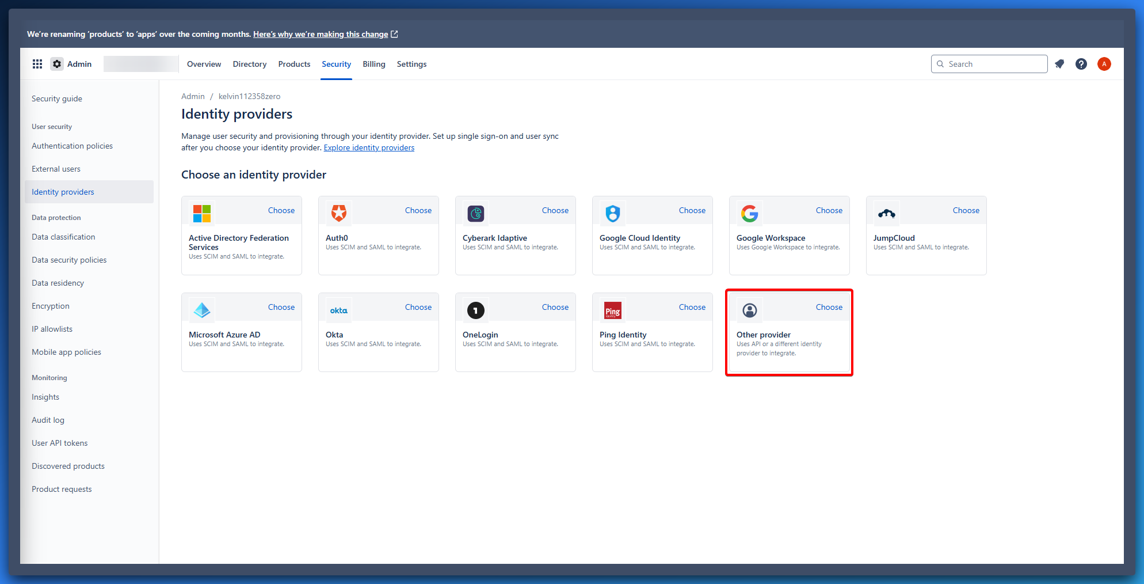
Task: Choose the Other provider option
Action: [829, 307]
